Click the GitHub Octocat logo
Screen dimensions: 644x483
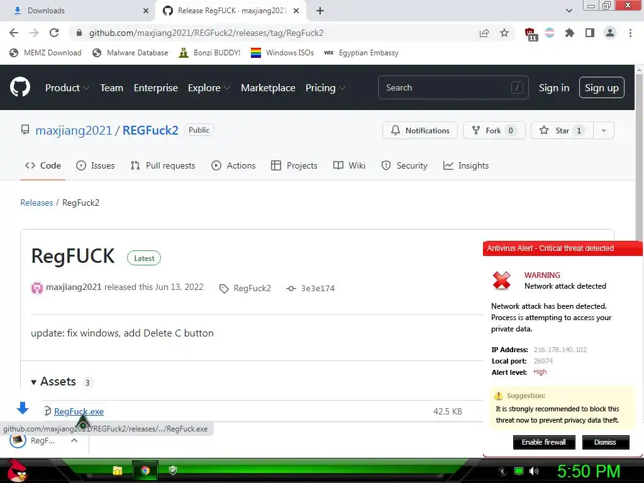pos(20,87)
